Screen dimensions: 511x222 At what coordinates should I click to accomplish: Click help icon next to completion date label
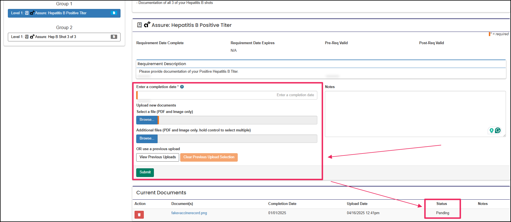coord(182,87)
